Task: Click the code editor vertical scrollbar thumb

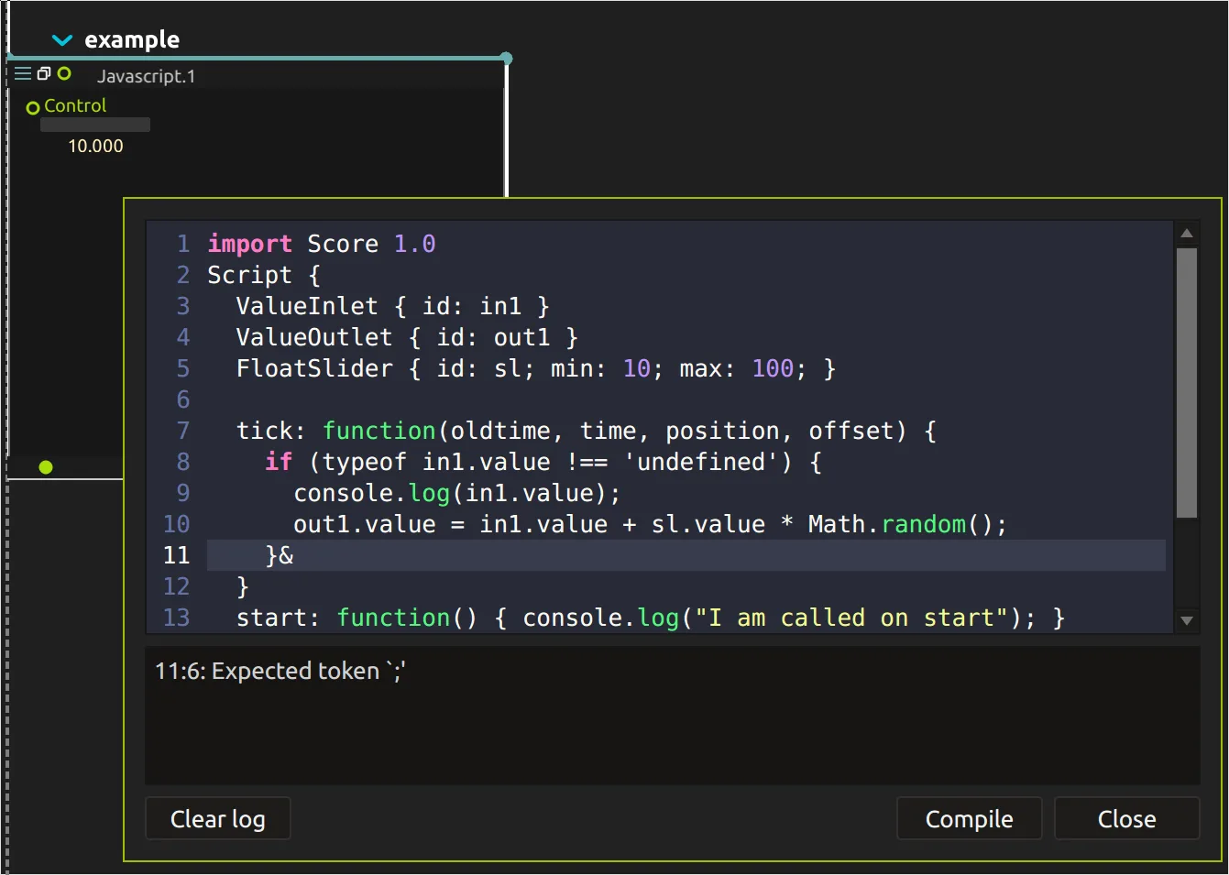Action: [x=1187, y=383]
